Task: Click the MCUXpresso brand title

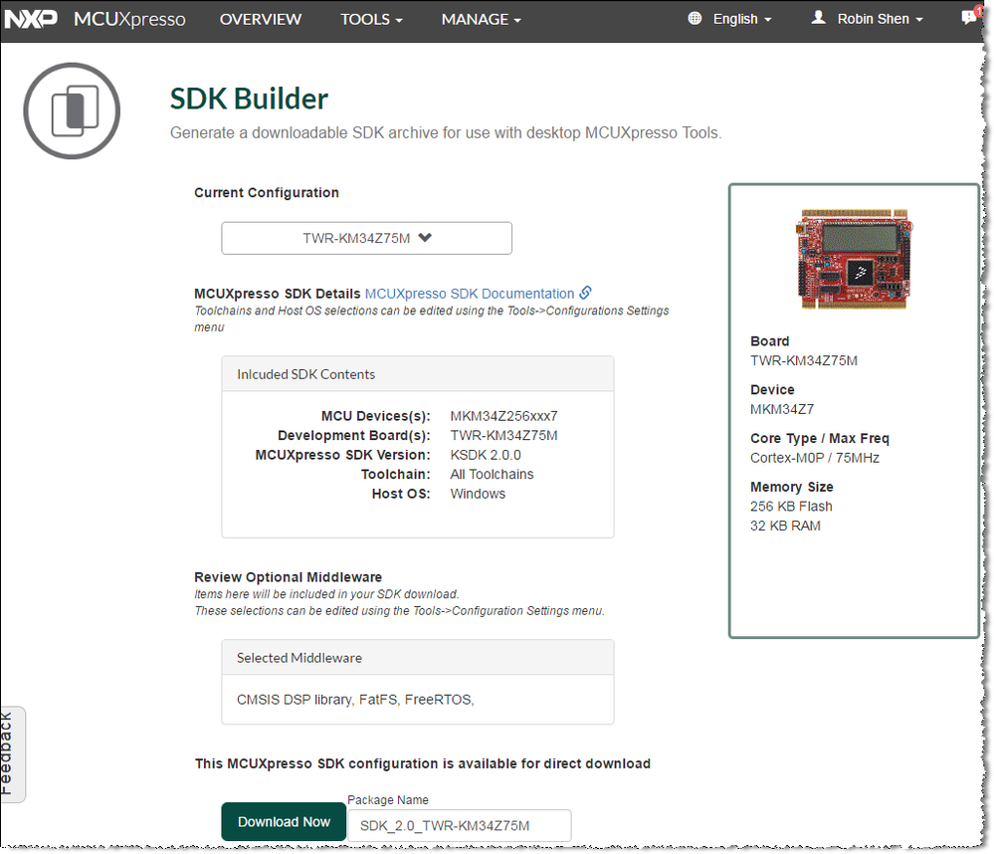Action: pyautogui.click(x=129, y=19)
